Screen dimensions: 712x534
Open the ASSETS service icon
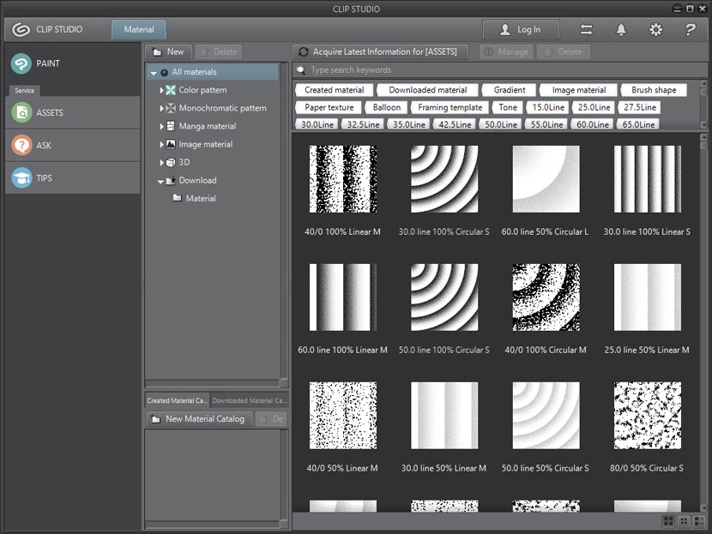tap(21, 112)
